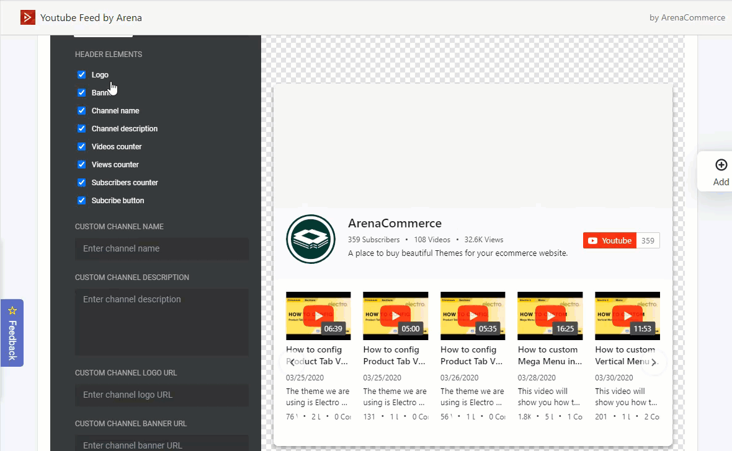Play the 05:00 video thumbnail
The width and height of the screenshot is (732, 451).
tap(395, 316)
